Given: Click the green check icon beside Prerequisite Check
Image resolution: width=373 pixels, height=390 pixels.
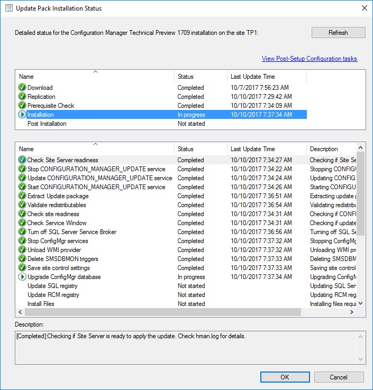Looking at the screenshot, I should click(x=22, y=105).
